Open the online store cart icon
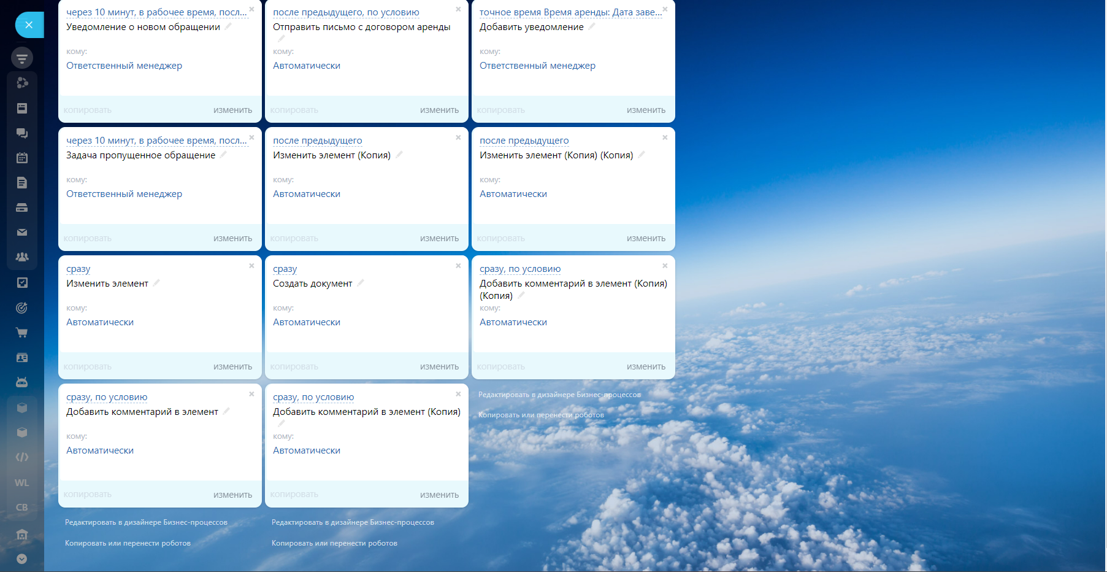Viewport: 1107px width, 572px height. pos(22,333)
